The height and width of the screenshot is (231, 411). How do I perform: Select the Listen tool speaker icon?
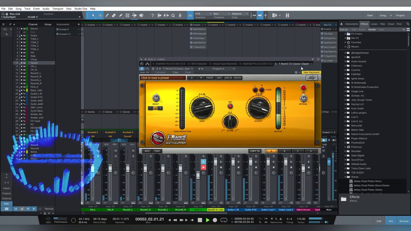tap(141, 15)
